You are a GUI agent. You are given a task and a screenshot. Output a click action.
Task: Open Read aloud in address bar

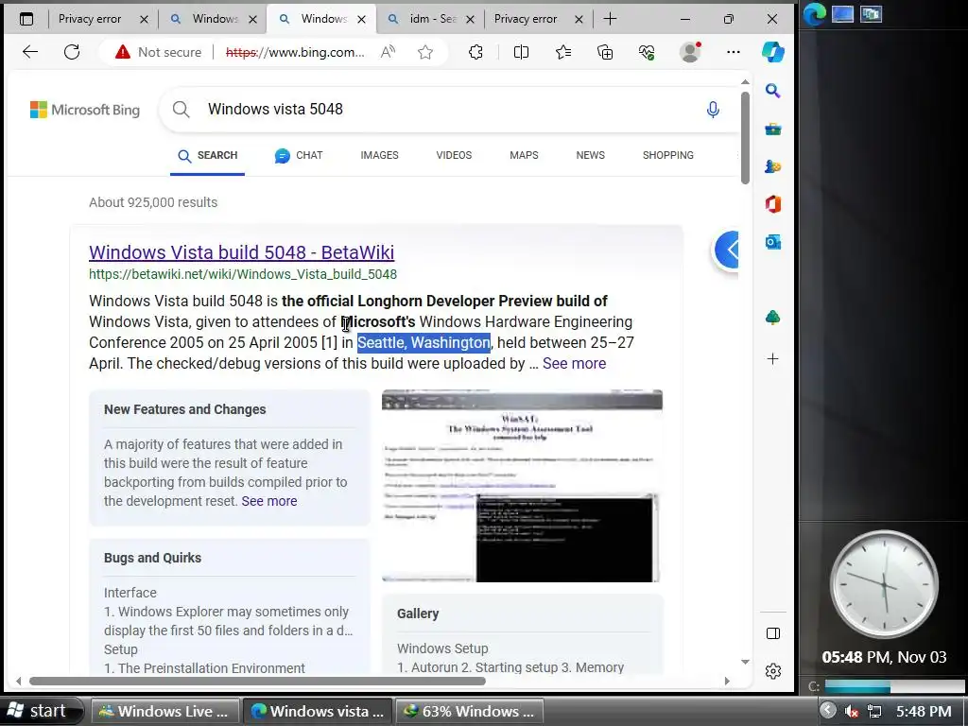[x=388, y=52]
